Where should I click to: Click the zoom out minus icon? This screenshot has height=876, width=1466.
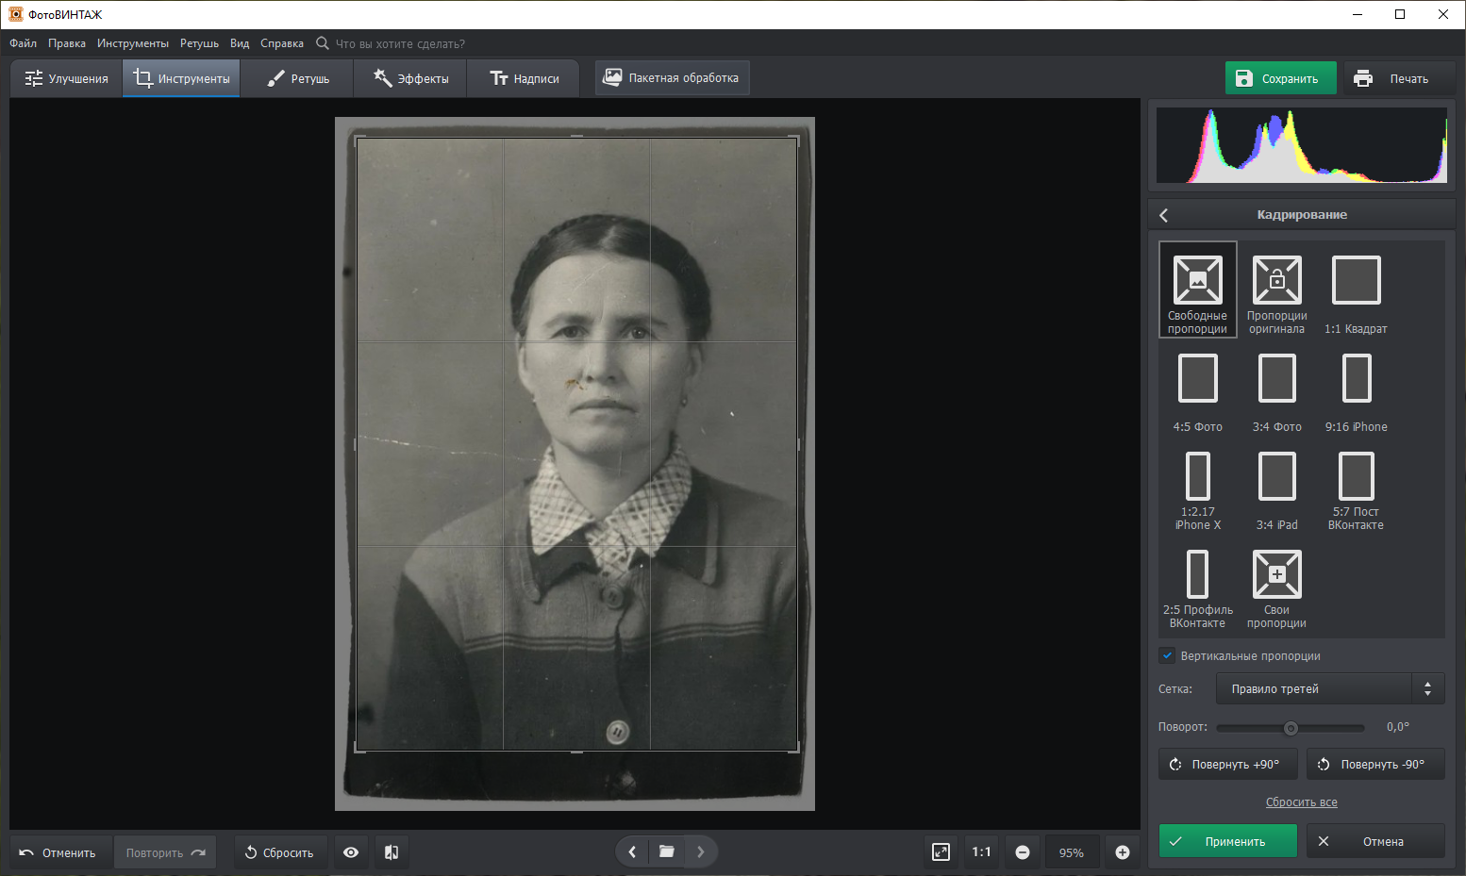pyautogui.click(x=1023, y=852)
